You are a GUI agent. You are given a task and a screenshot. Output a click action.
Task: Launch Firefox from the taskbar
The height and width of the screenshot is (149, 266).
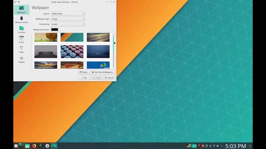coord(34,146)
